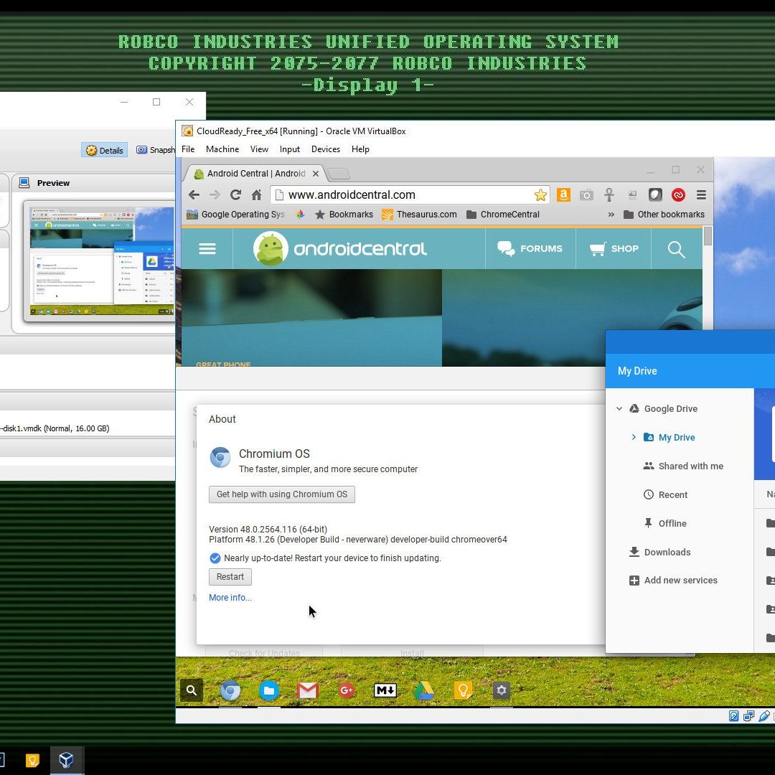The width and height of the screenshot is (775, 775).
Task: Open the Android Central Forums
Action: [530, 248]
